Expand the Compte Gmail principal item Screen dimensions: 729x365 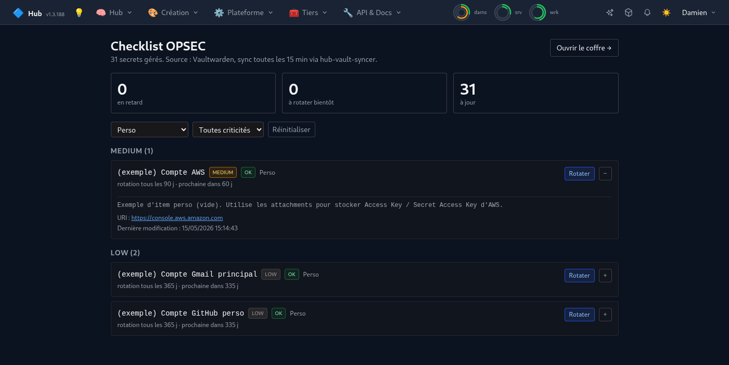pos(605,276)
